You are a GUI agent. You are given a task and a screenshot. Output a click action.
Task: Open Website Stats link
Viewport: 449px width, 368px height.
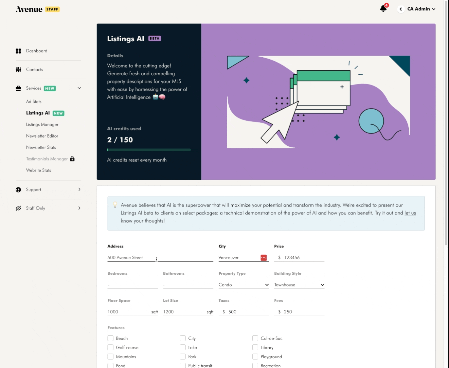(39, 170)
